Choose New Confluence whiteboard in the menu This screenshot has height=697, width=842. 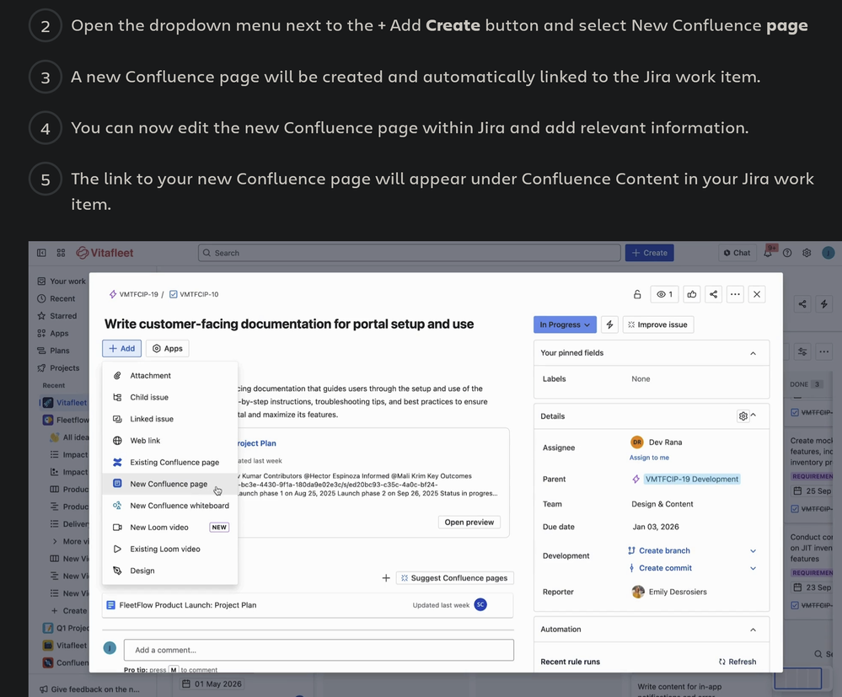coord(169,506)
